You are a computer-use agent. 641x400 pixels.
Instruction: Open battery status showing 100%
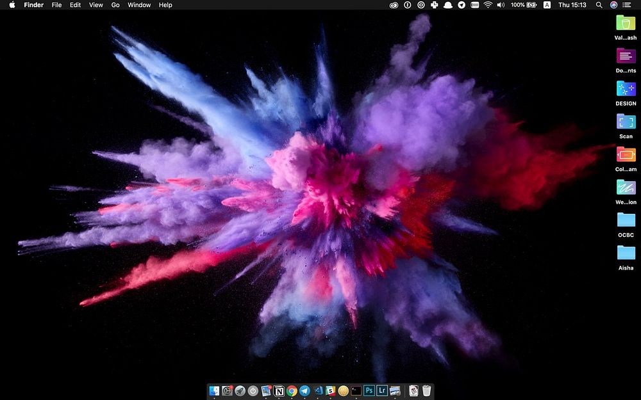click(x=524, y=5)
